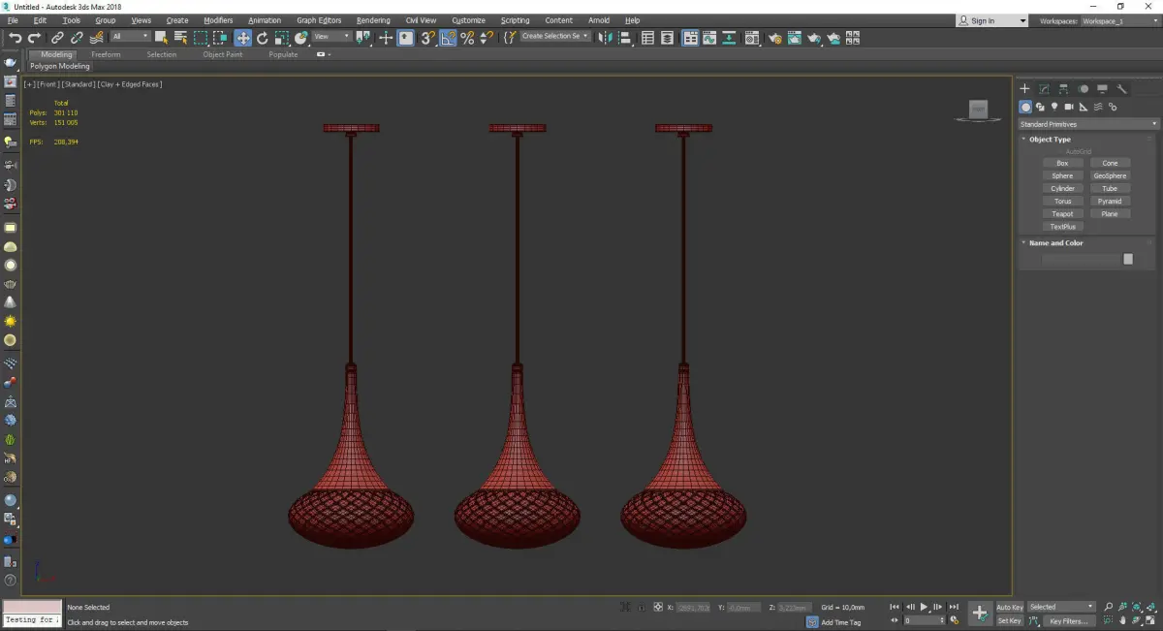Toggle the AutoGrid option
Image resolution: width=1163 pixels, height=631 pixels.
1079,151
